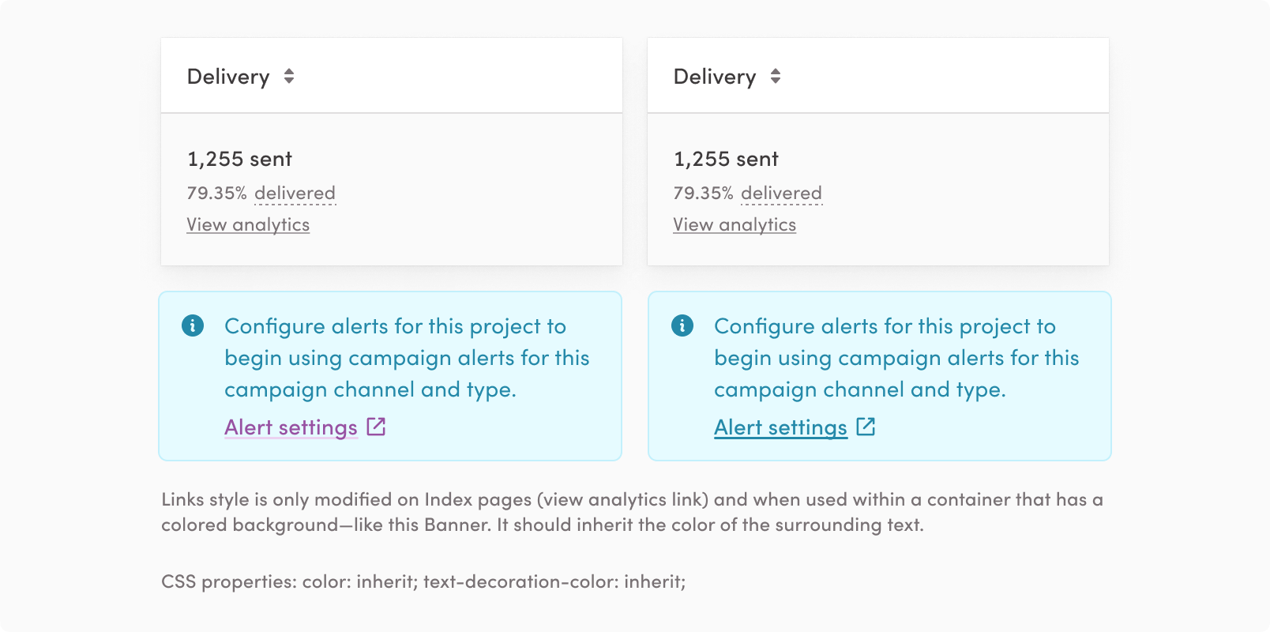Open the teal Alert settings link
Viewport: 1270px width, 632px height.
pyautogui.click(x=780, y=427)
